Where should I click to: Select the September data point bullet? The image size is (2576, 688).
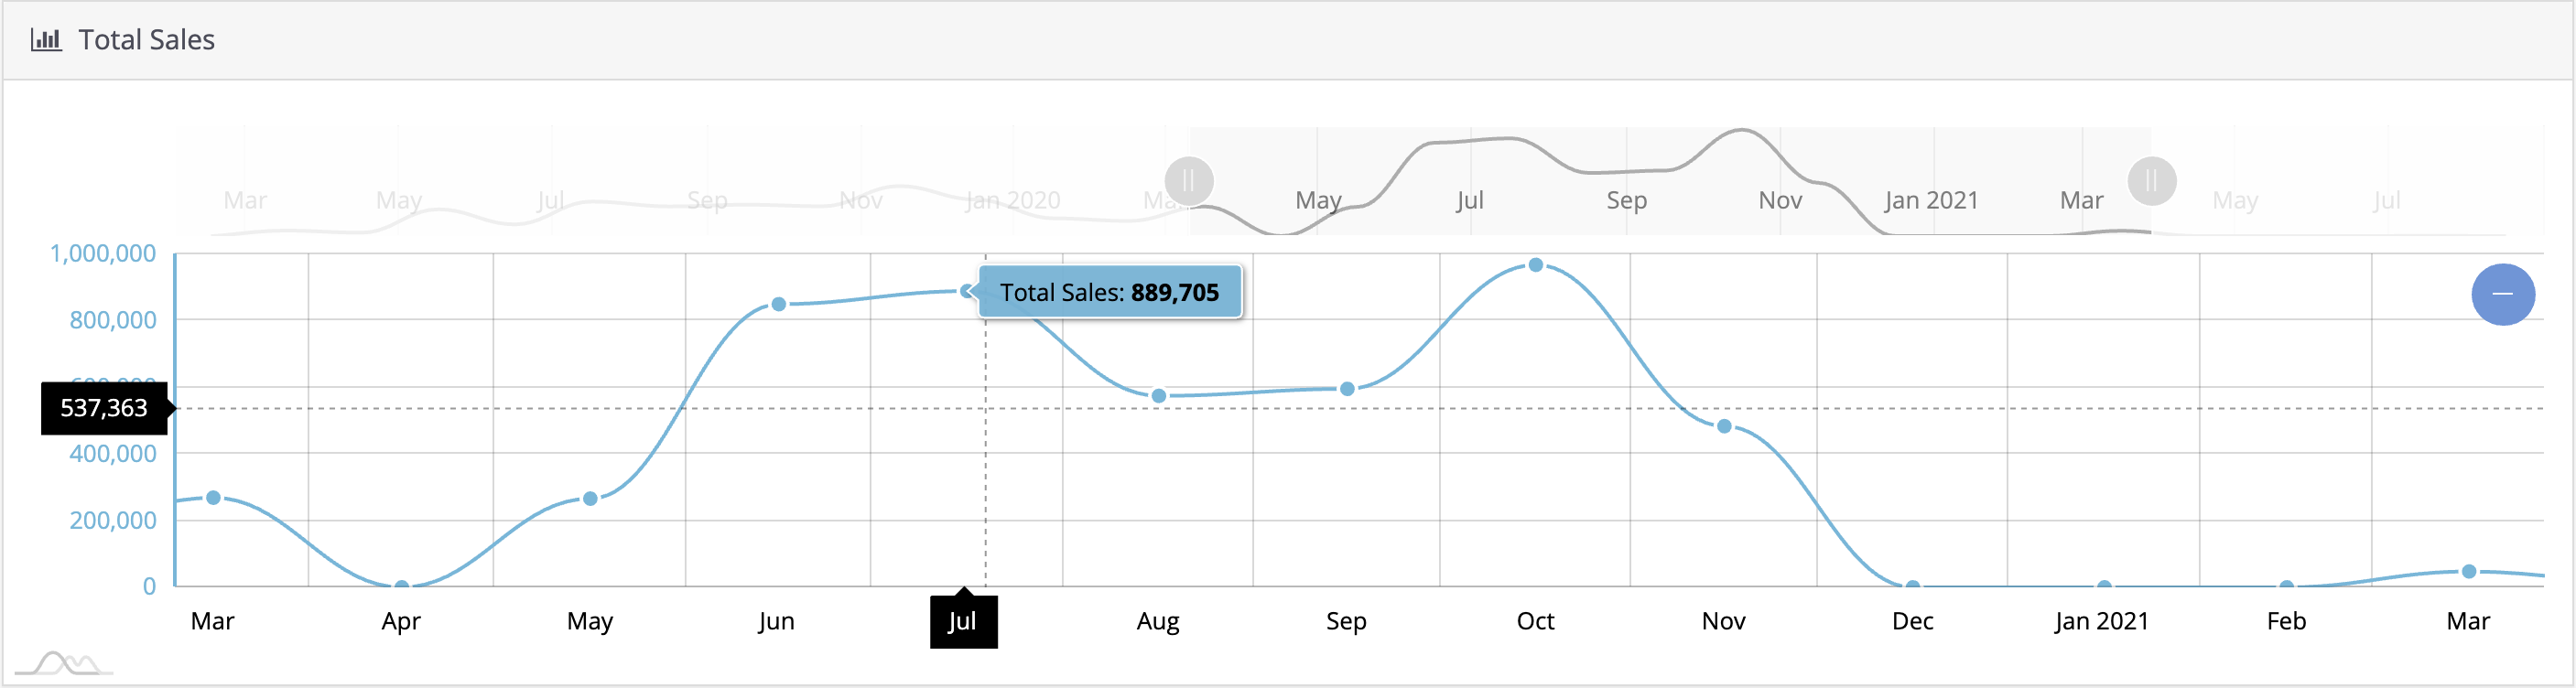point(1346,389)
